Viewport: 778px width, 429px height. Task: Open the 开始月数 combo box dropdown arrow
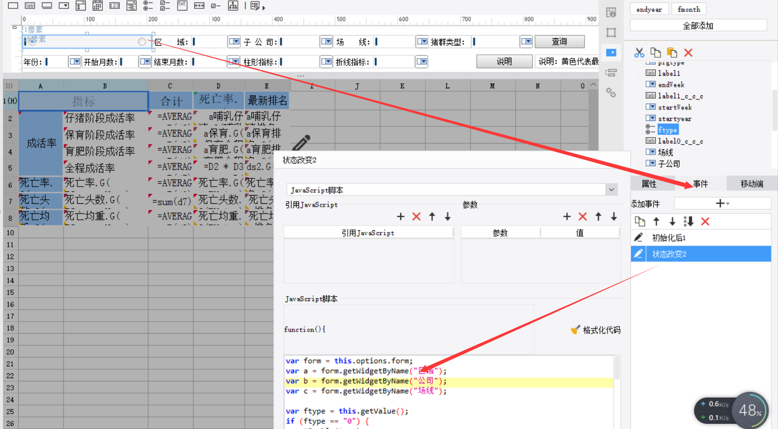pyautogui.click(x=145, y=61)
